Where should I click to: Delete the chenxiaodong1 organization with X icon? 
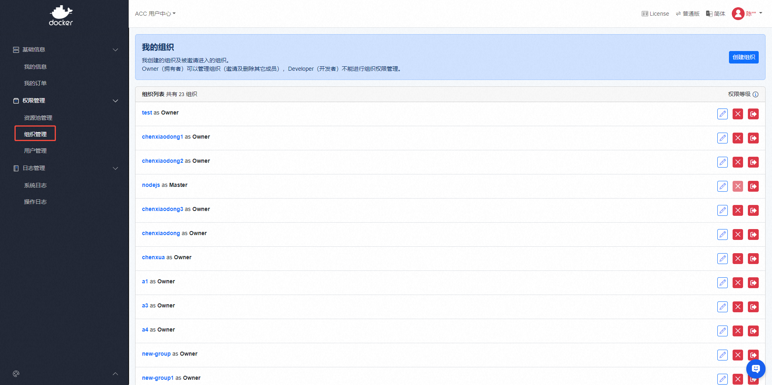[x=737, y=138]
